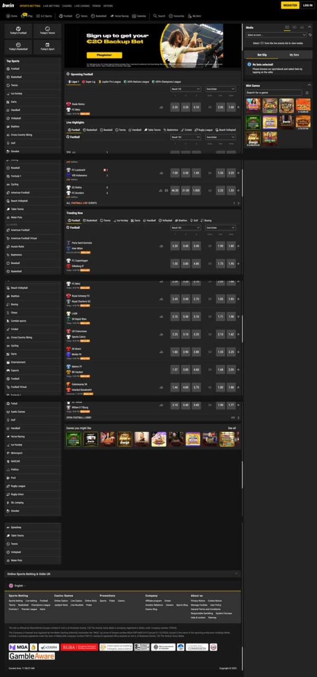The width and height of the screenshot is (317, 677).
Task: Open the Today's Football tile
Action: point(18,30)
